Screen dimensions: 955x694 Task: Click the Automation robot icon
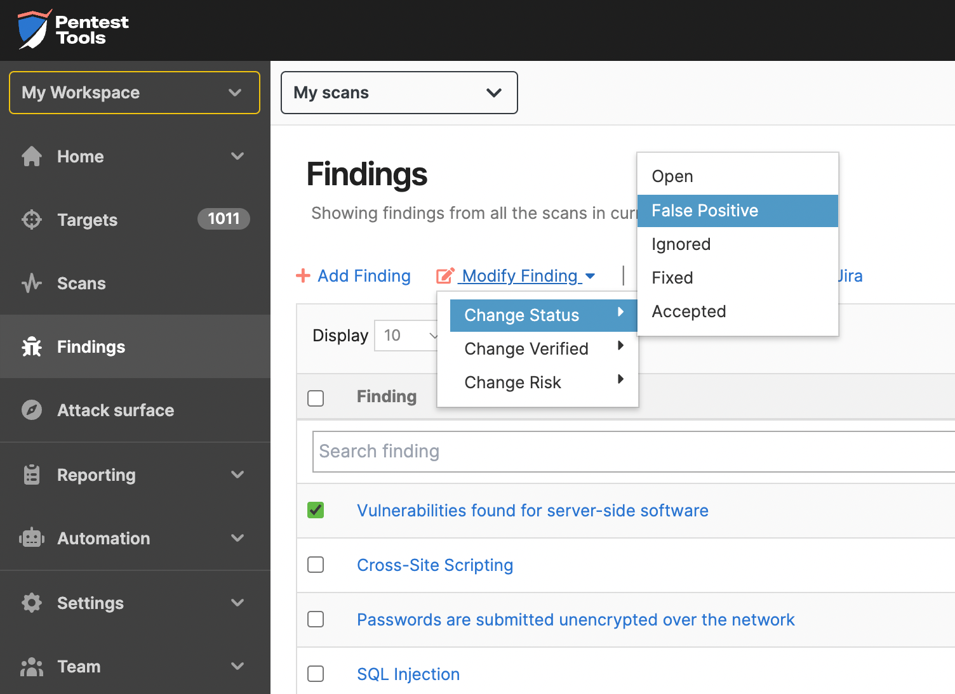tap(32, 538)
